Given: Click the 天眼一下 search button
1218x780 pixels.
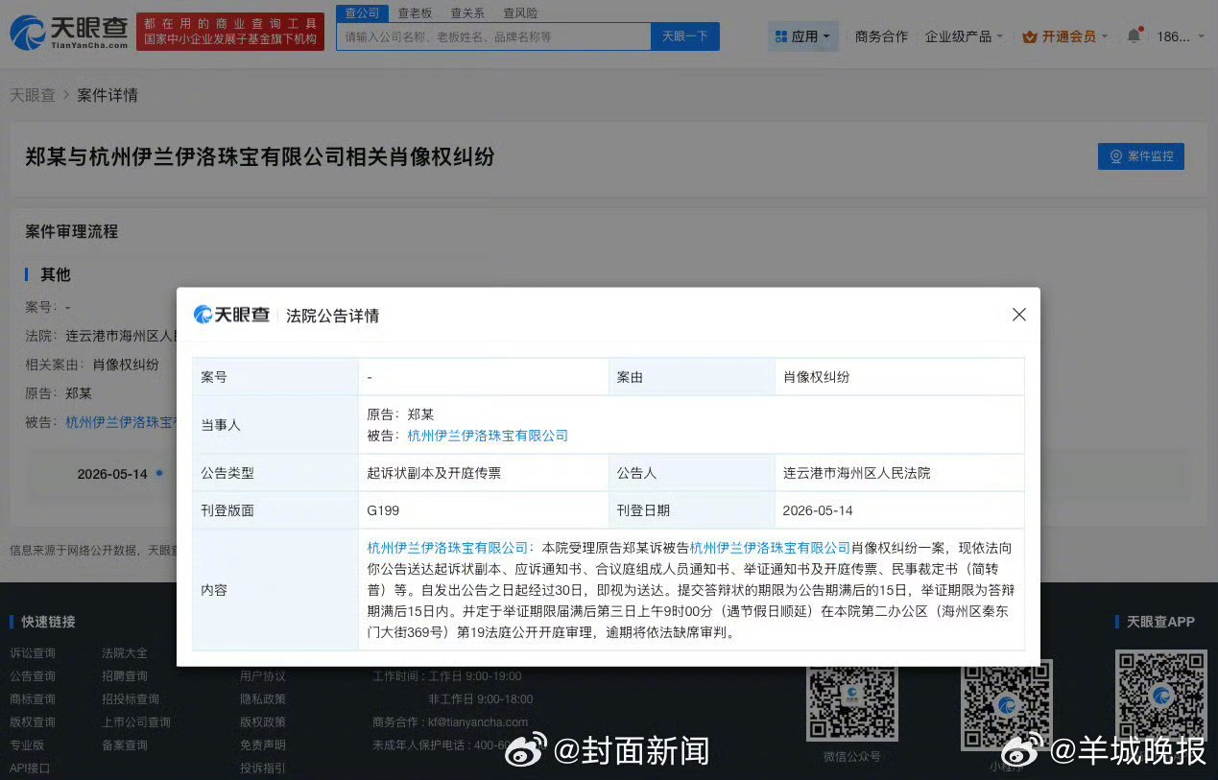Looking at the screenshot, I should click(685, 36).
